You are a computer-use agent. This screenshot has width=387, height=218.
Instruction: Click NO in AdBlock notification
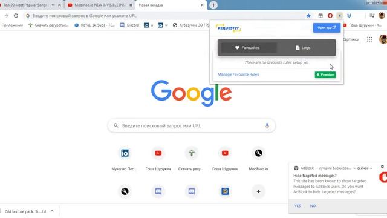(313, 206)
